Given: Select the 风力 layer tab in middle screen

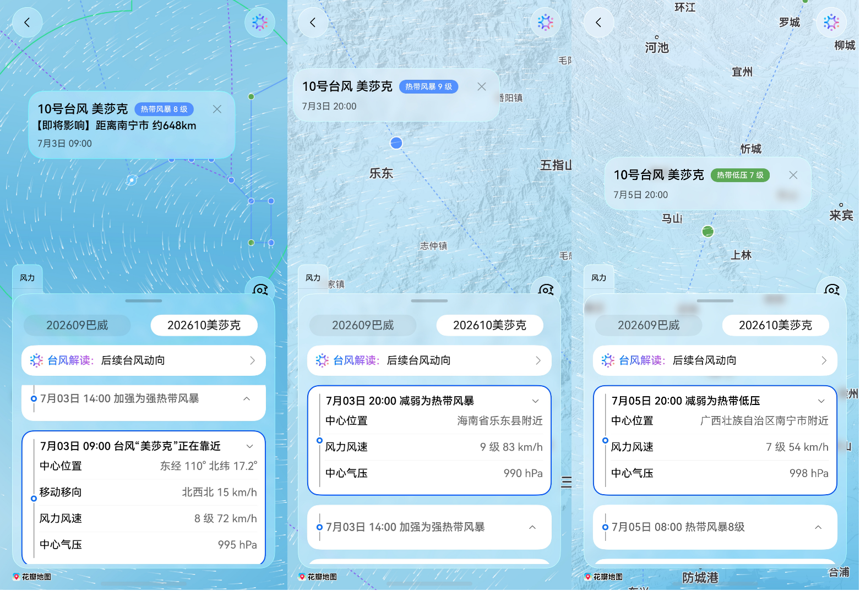Looking at the screenshot, I should (313, 278).
